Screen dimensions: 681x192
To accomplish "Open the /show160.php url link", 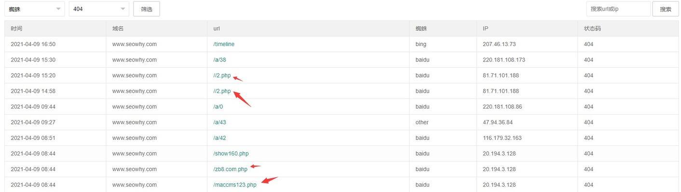I will pos(231,154).
